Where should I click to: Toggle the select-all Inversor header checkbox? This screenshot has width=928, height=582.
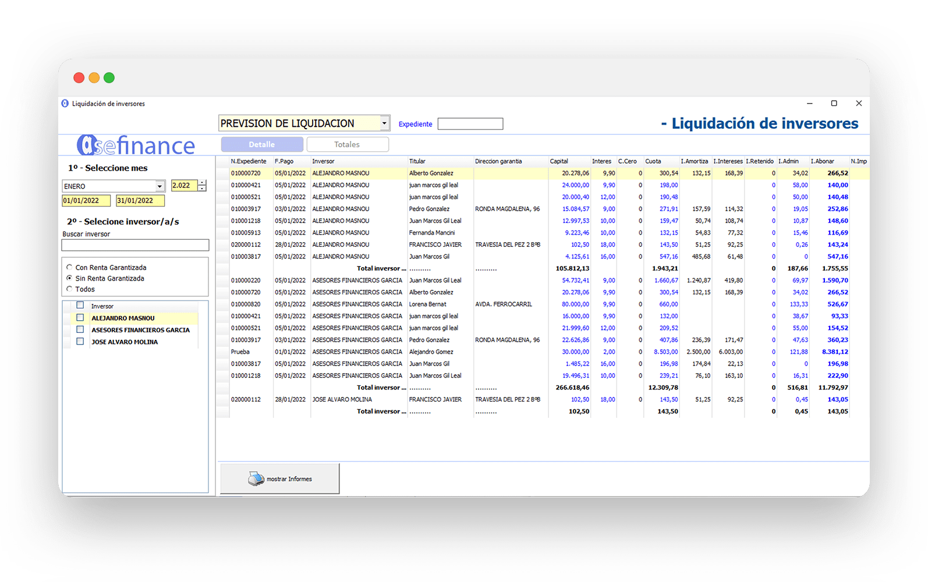point(80,306)
